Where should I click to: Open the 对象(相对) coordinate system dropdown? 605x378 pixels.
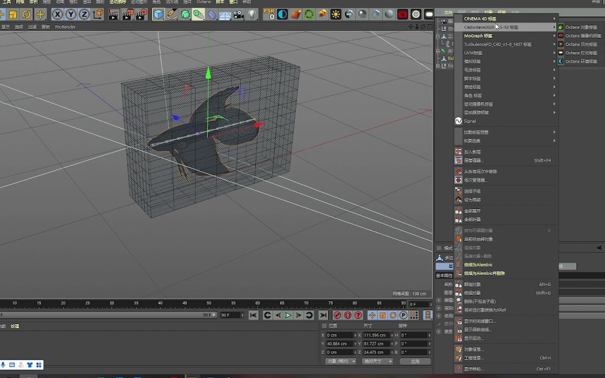tap(340, 361)
